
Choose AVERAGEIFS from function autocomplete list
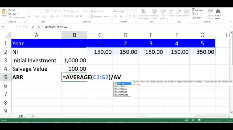click(122, 95)
